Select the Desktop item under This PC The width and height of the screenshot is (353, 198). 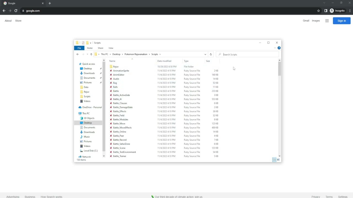pos(88,123)
